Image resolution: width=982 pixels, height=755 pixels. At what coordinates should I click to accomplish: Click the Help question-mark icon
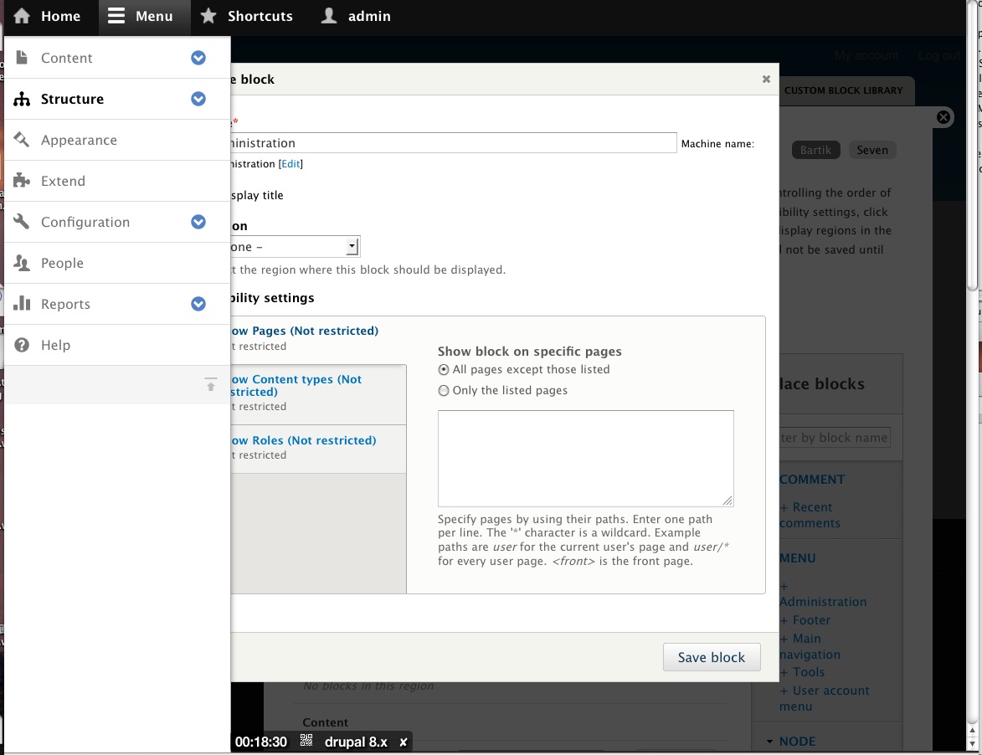(22, 345)
